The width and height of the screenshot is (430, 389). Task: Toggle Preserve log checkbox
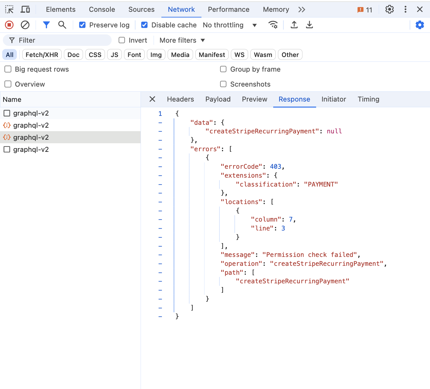coord(82,25)
